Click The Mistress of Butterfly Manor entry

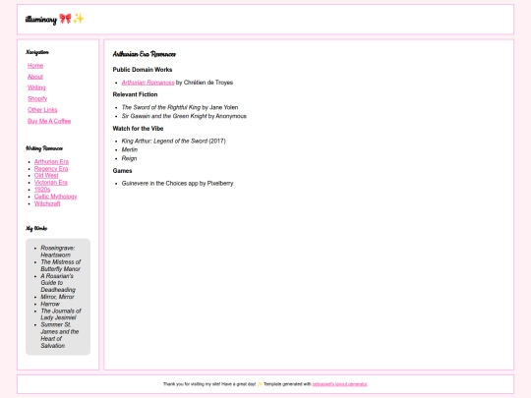[x=61, y=265]
